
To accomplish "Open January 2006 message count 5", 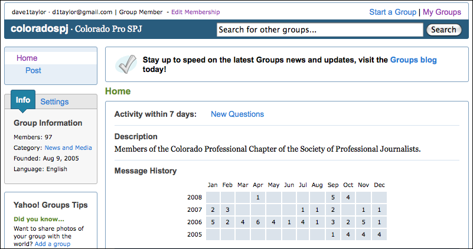I will pyautogui.click(x=213, y=222).
